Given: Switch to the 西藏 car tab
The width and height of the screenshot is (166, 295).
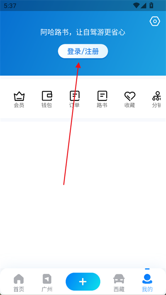Looking at the screenshot, I should (119, 283).
